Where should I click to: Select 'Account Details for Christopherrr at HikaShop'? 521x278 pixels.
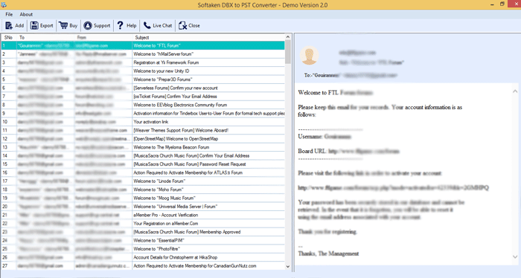click(143, 257)
